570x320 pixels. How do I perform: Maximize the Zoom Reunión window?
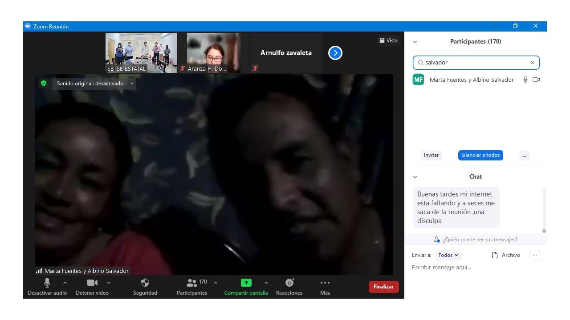(515, 26)
